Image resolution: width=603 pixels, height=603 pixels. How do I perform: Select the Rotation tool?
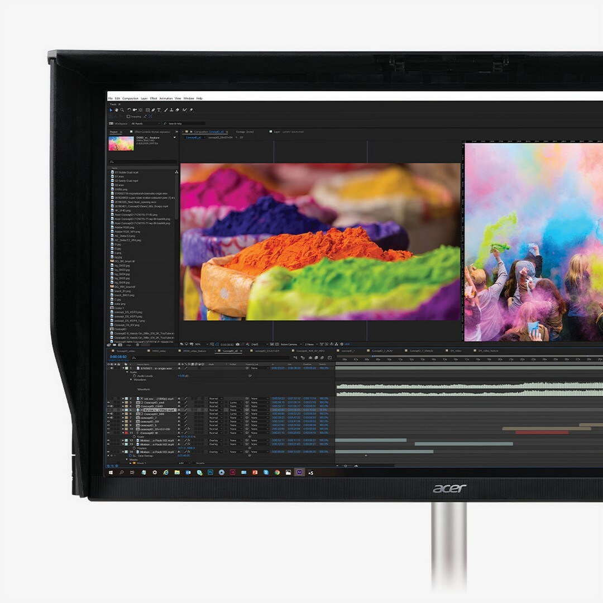click(130, 110)
